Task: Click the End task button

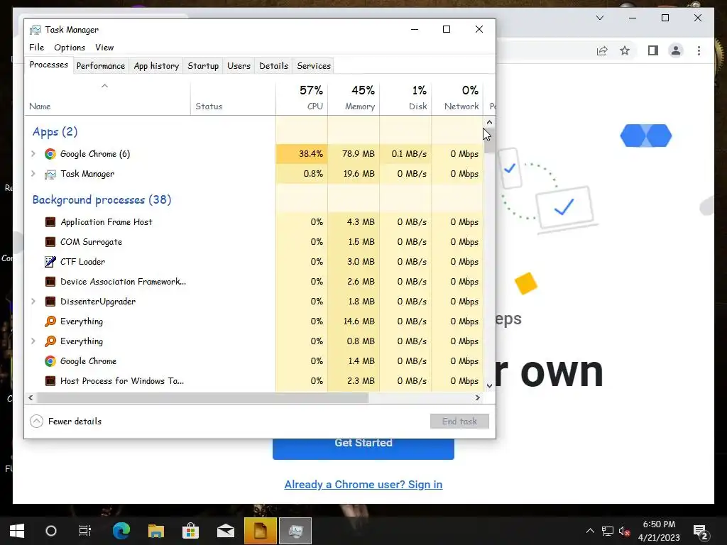Action: (459, 422)
